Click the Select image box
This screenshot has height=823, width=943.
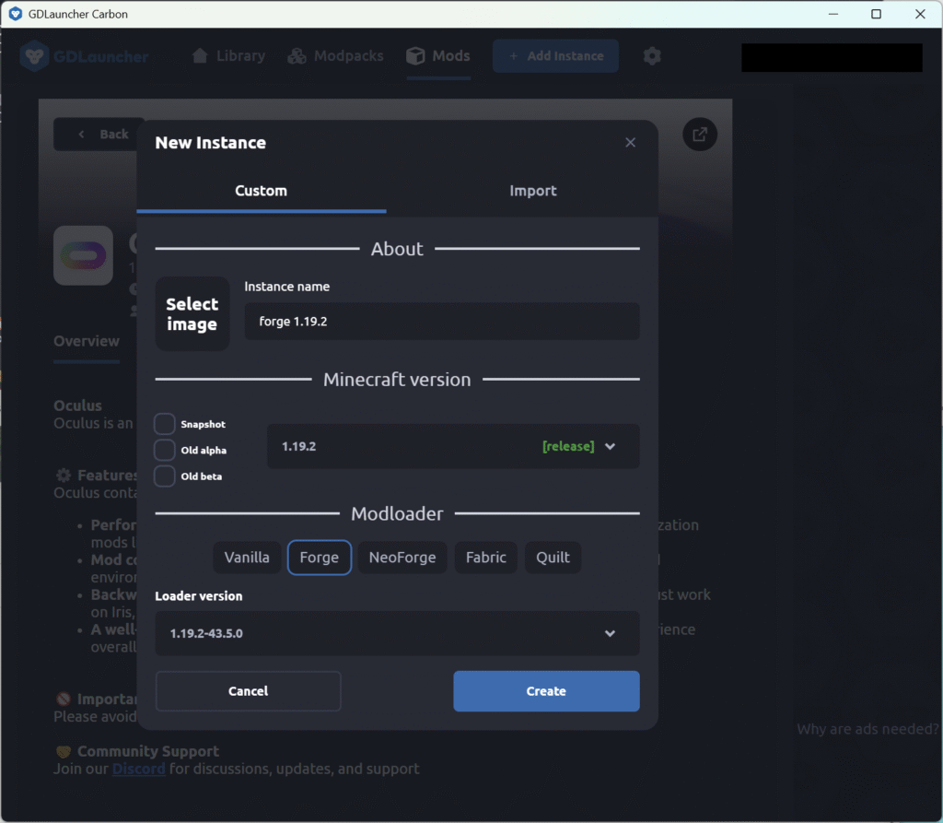click(192, 314)
